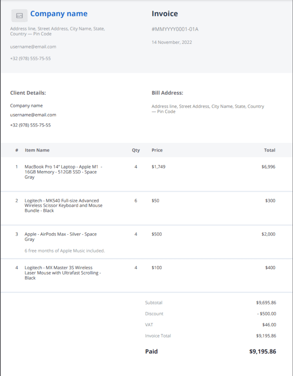Select the sender email username@email.com in header

33,47
